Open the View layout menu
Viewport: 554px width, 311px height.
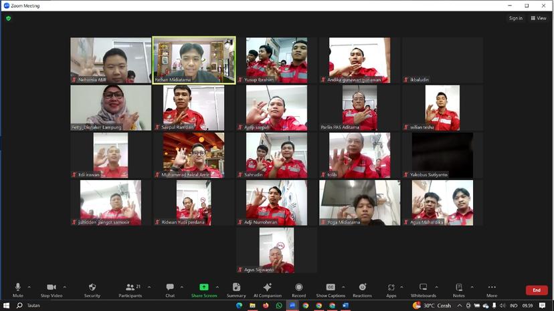click(539, 18)
